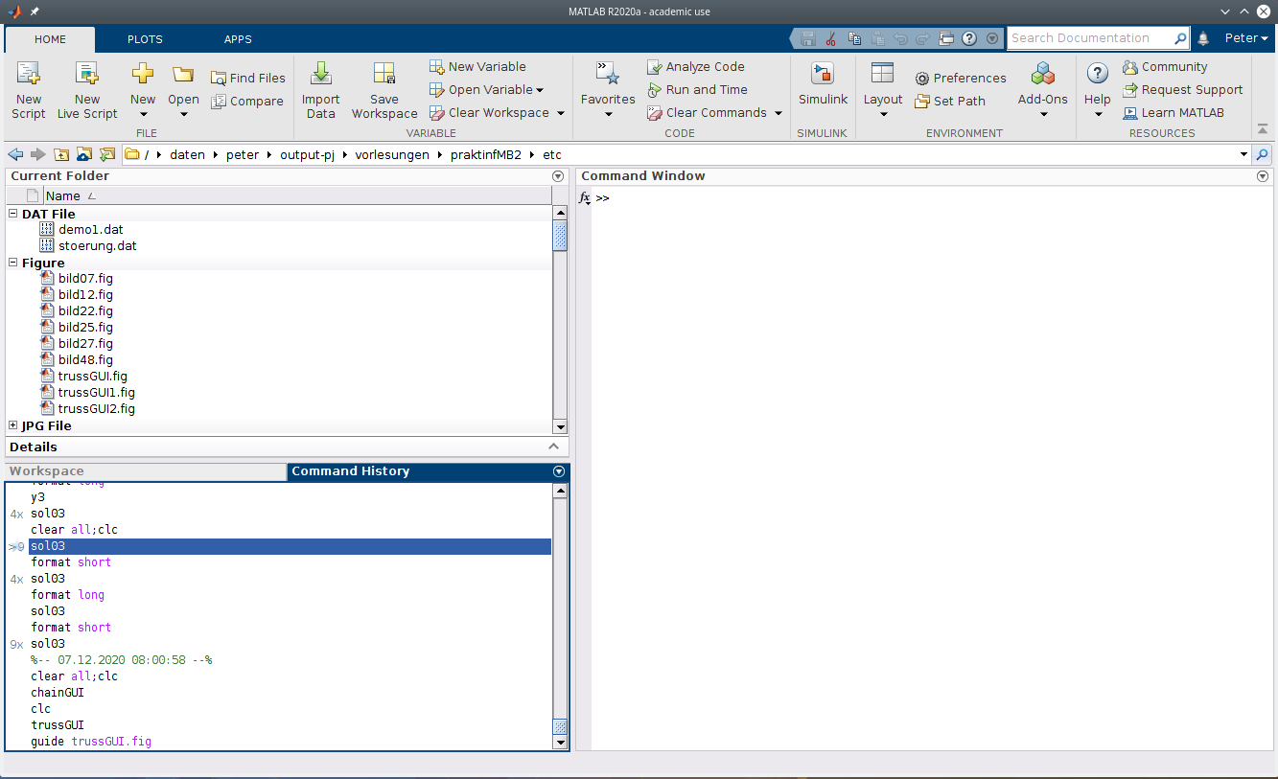The image size is (1278, 779).
Task: Navigate back using the browser arrow
Action: tap(15, 154)
